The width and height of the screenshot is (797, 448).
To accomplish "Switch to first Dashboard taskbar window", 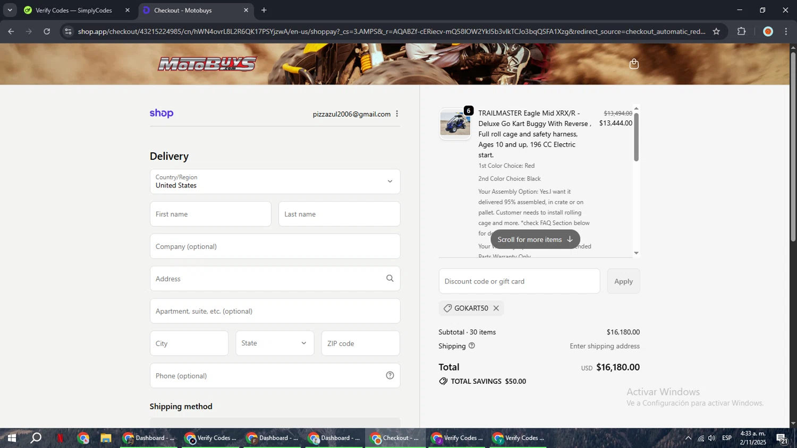I will pos(150,438).
